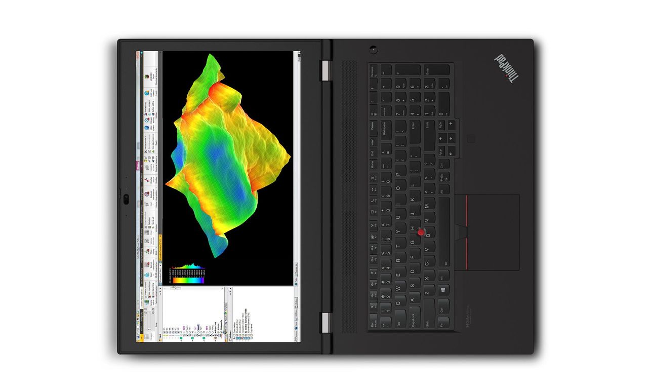The height and width of the screenshot is (389, 648).
Task: Click the Make surface ribbon icon
Action: [x=147, y=128]
